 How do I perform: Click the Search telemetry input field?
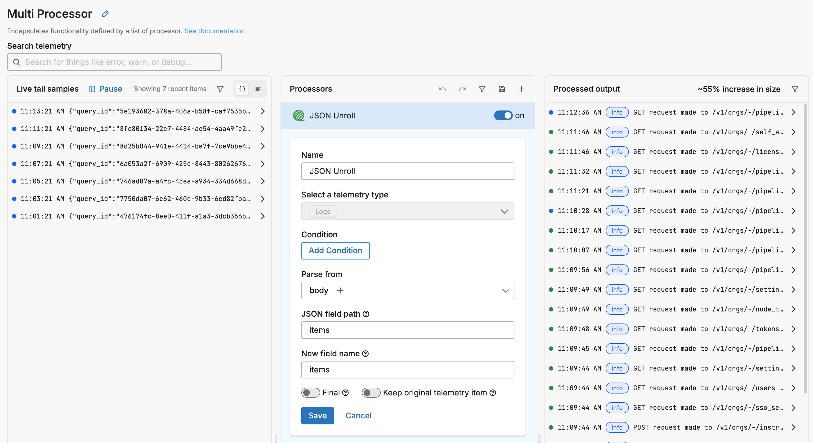coord(114,62)
